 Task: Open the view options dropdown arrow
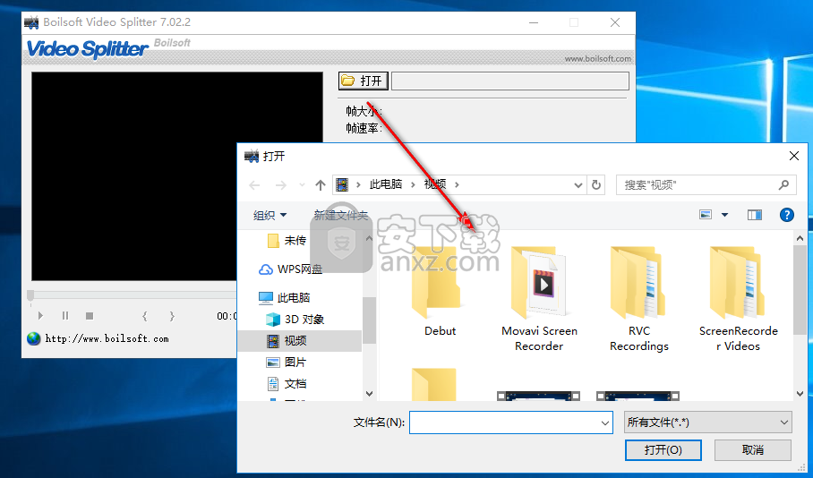pos(725,215)
